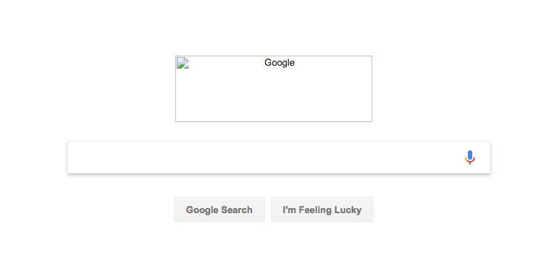Run a search with Google Search

(219, 210)
